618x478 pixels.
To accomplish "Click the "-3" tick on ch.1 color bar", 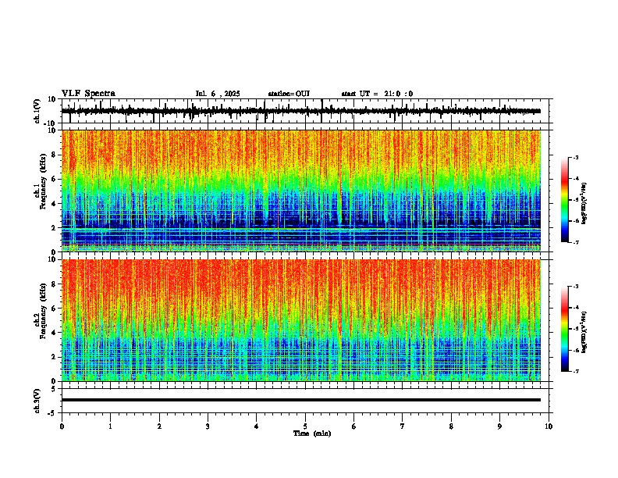I will pyautogui.click(x=576, y=158).
